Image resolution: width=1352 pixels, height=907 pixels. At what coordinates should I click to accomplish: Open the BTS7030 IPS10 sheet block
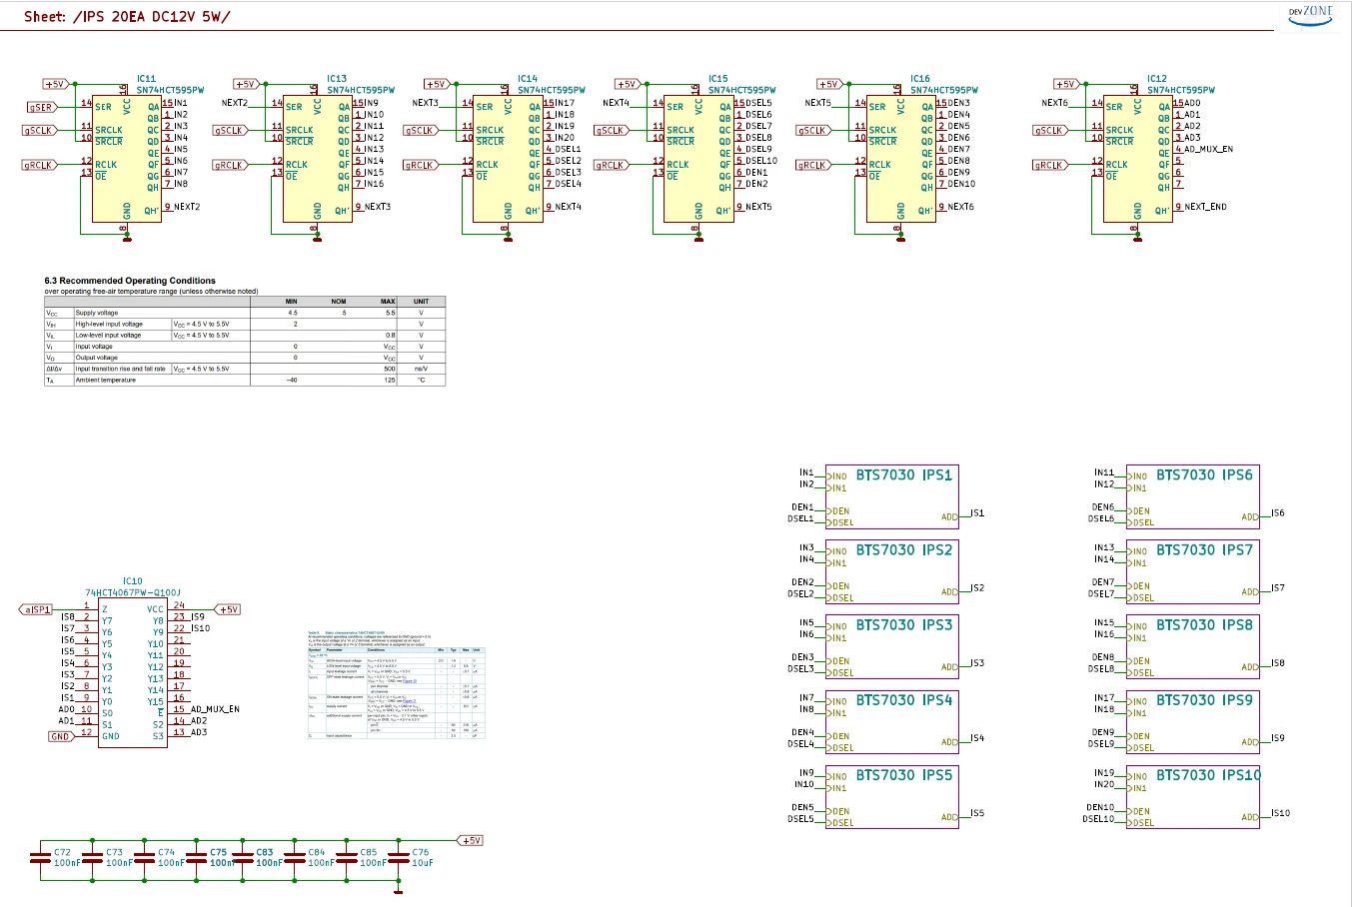coord(1193,796)
